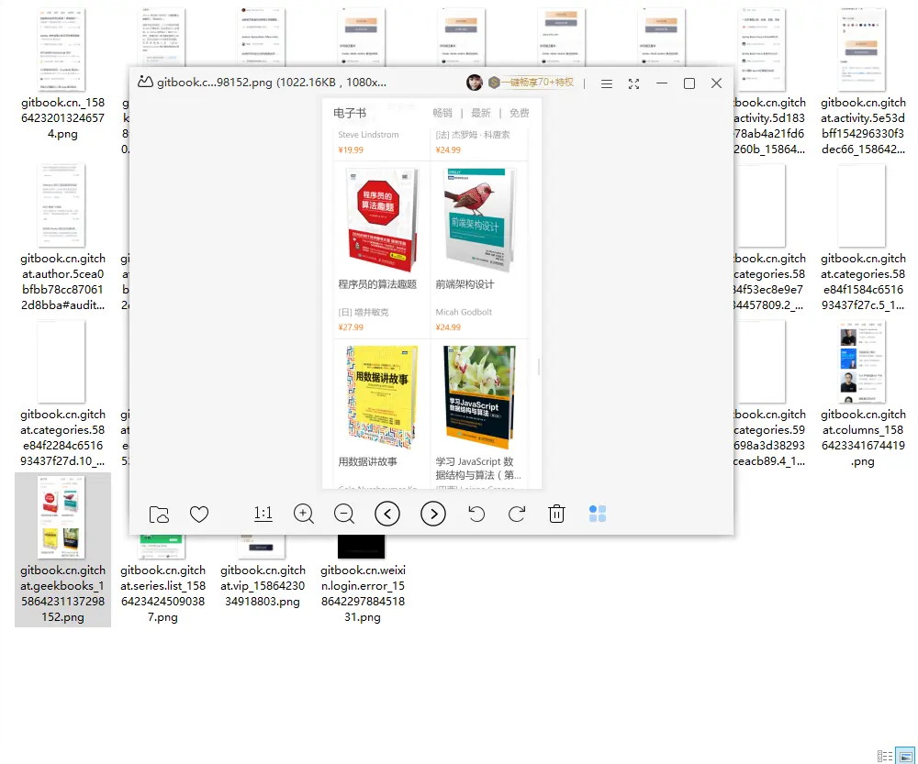Screen dimensions: 918x764
Task: Select categories.58e84f1584c6516 93437f27c.5 file
Action: coord(863,282)
